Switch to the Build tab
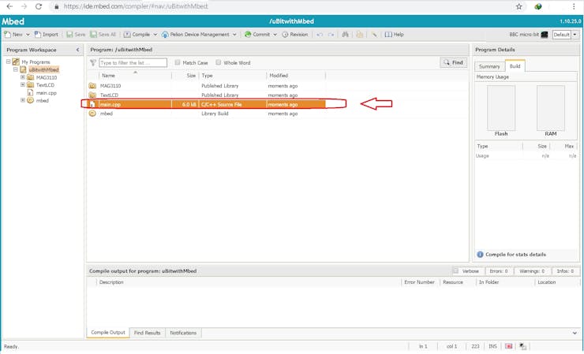Viewport: 584px width, 354px height. (515, 65)
